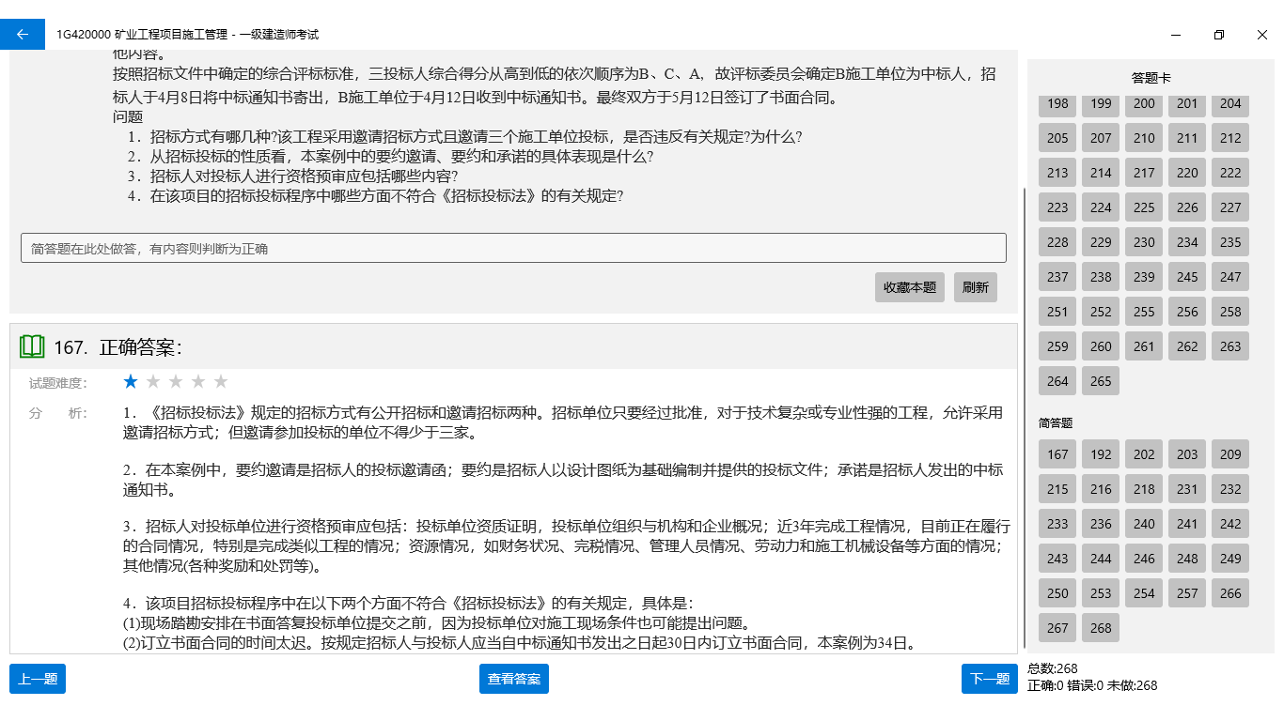
Task: Click the short answer input field
Action: pos(513,247)
